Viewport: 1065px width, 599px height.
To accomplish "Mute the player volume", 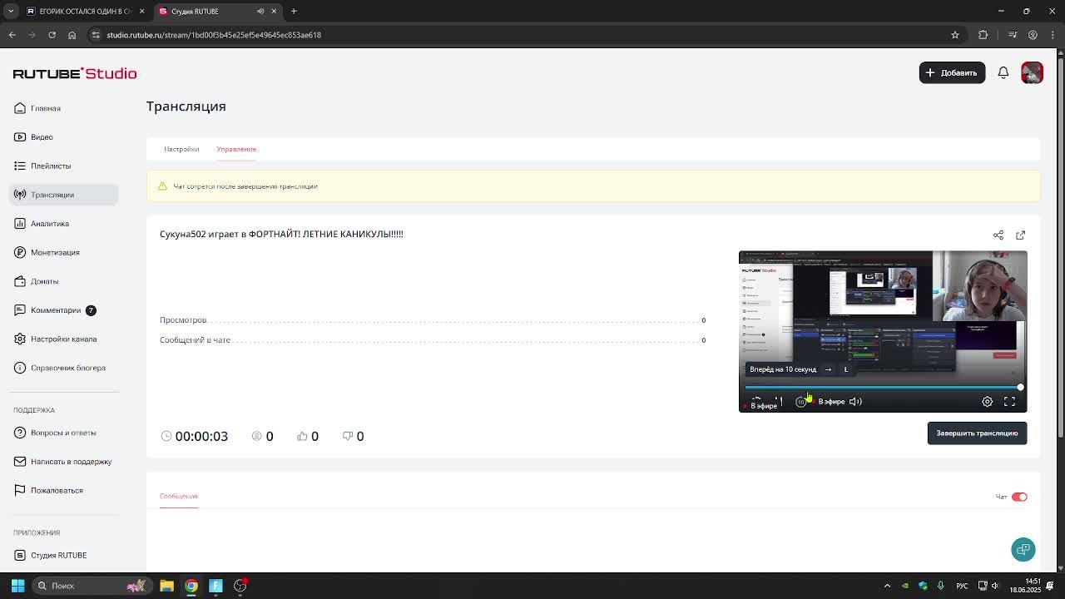I will (x=855, y=402).
